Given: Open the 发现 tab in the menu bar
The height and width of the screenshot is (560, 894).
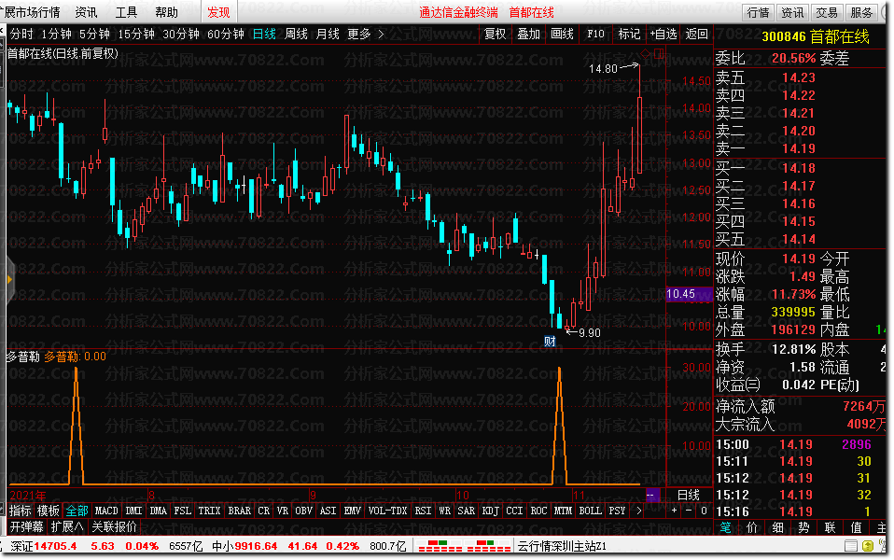Looking at the screenshot, I should tap(218, 12).
